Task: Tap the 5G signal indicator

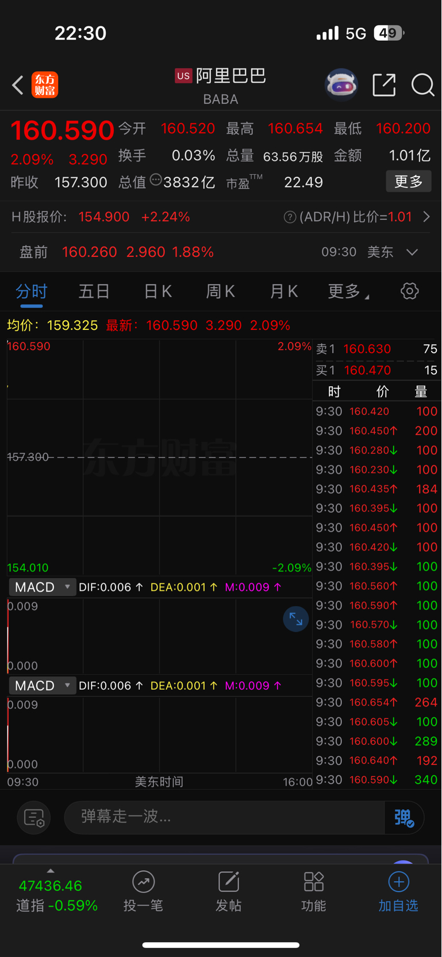Action: 356,33
